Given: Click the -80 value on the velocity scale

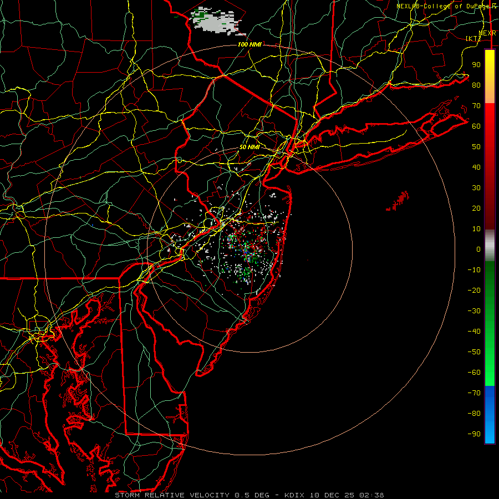Looking at the screenshot, I should (x=474, y=414).
